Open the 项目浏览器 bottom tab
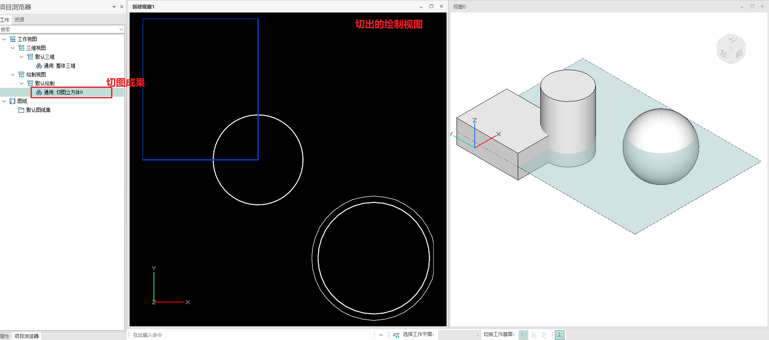The height and width of the screenshot is (340, 769). coord(27,336)
